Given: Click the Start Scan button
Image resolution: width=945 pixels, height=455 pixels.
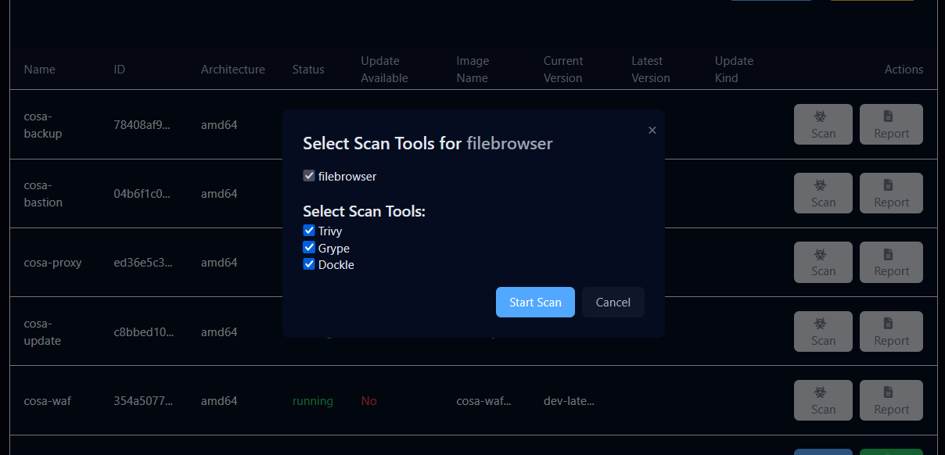Looking at the screenshot, I should (535, 303).
